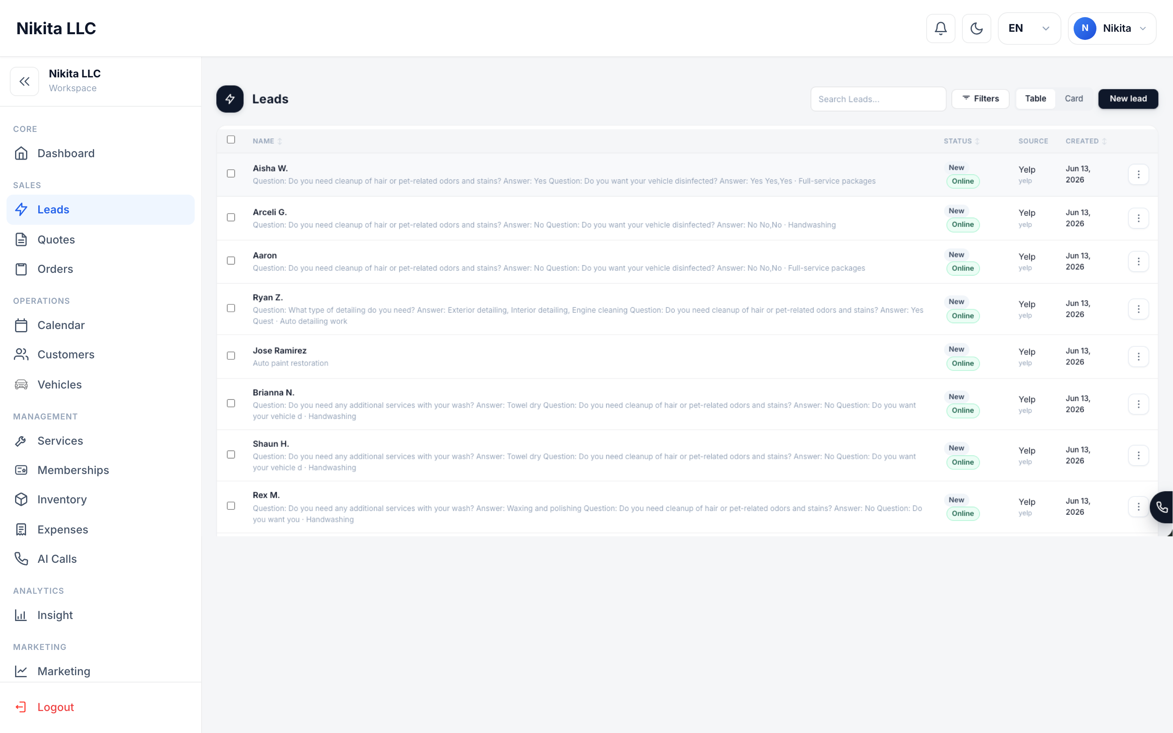Expand the Nikita user menu chevron
Viewport: 1173px width, 733px height.
click(1143, 29)
